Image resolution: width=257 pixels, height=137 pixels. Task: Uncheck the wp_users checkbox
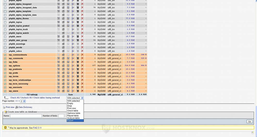[5, 91]
